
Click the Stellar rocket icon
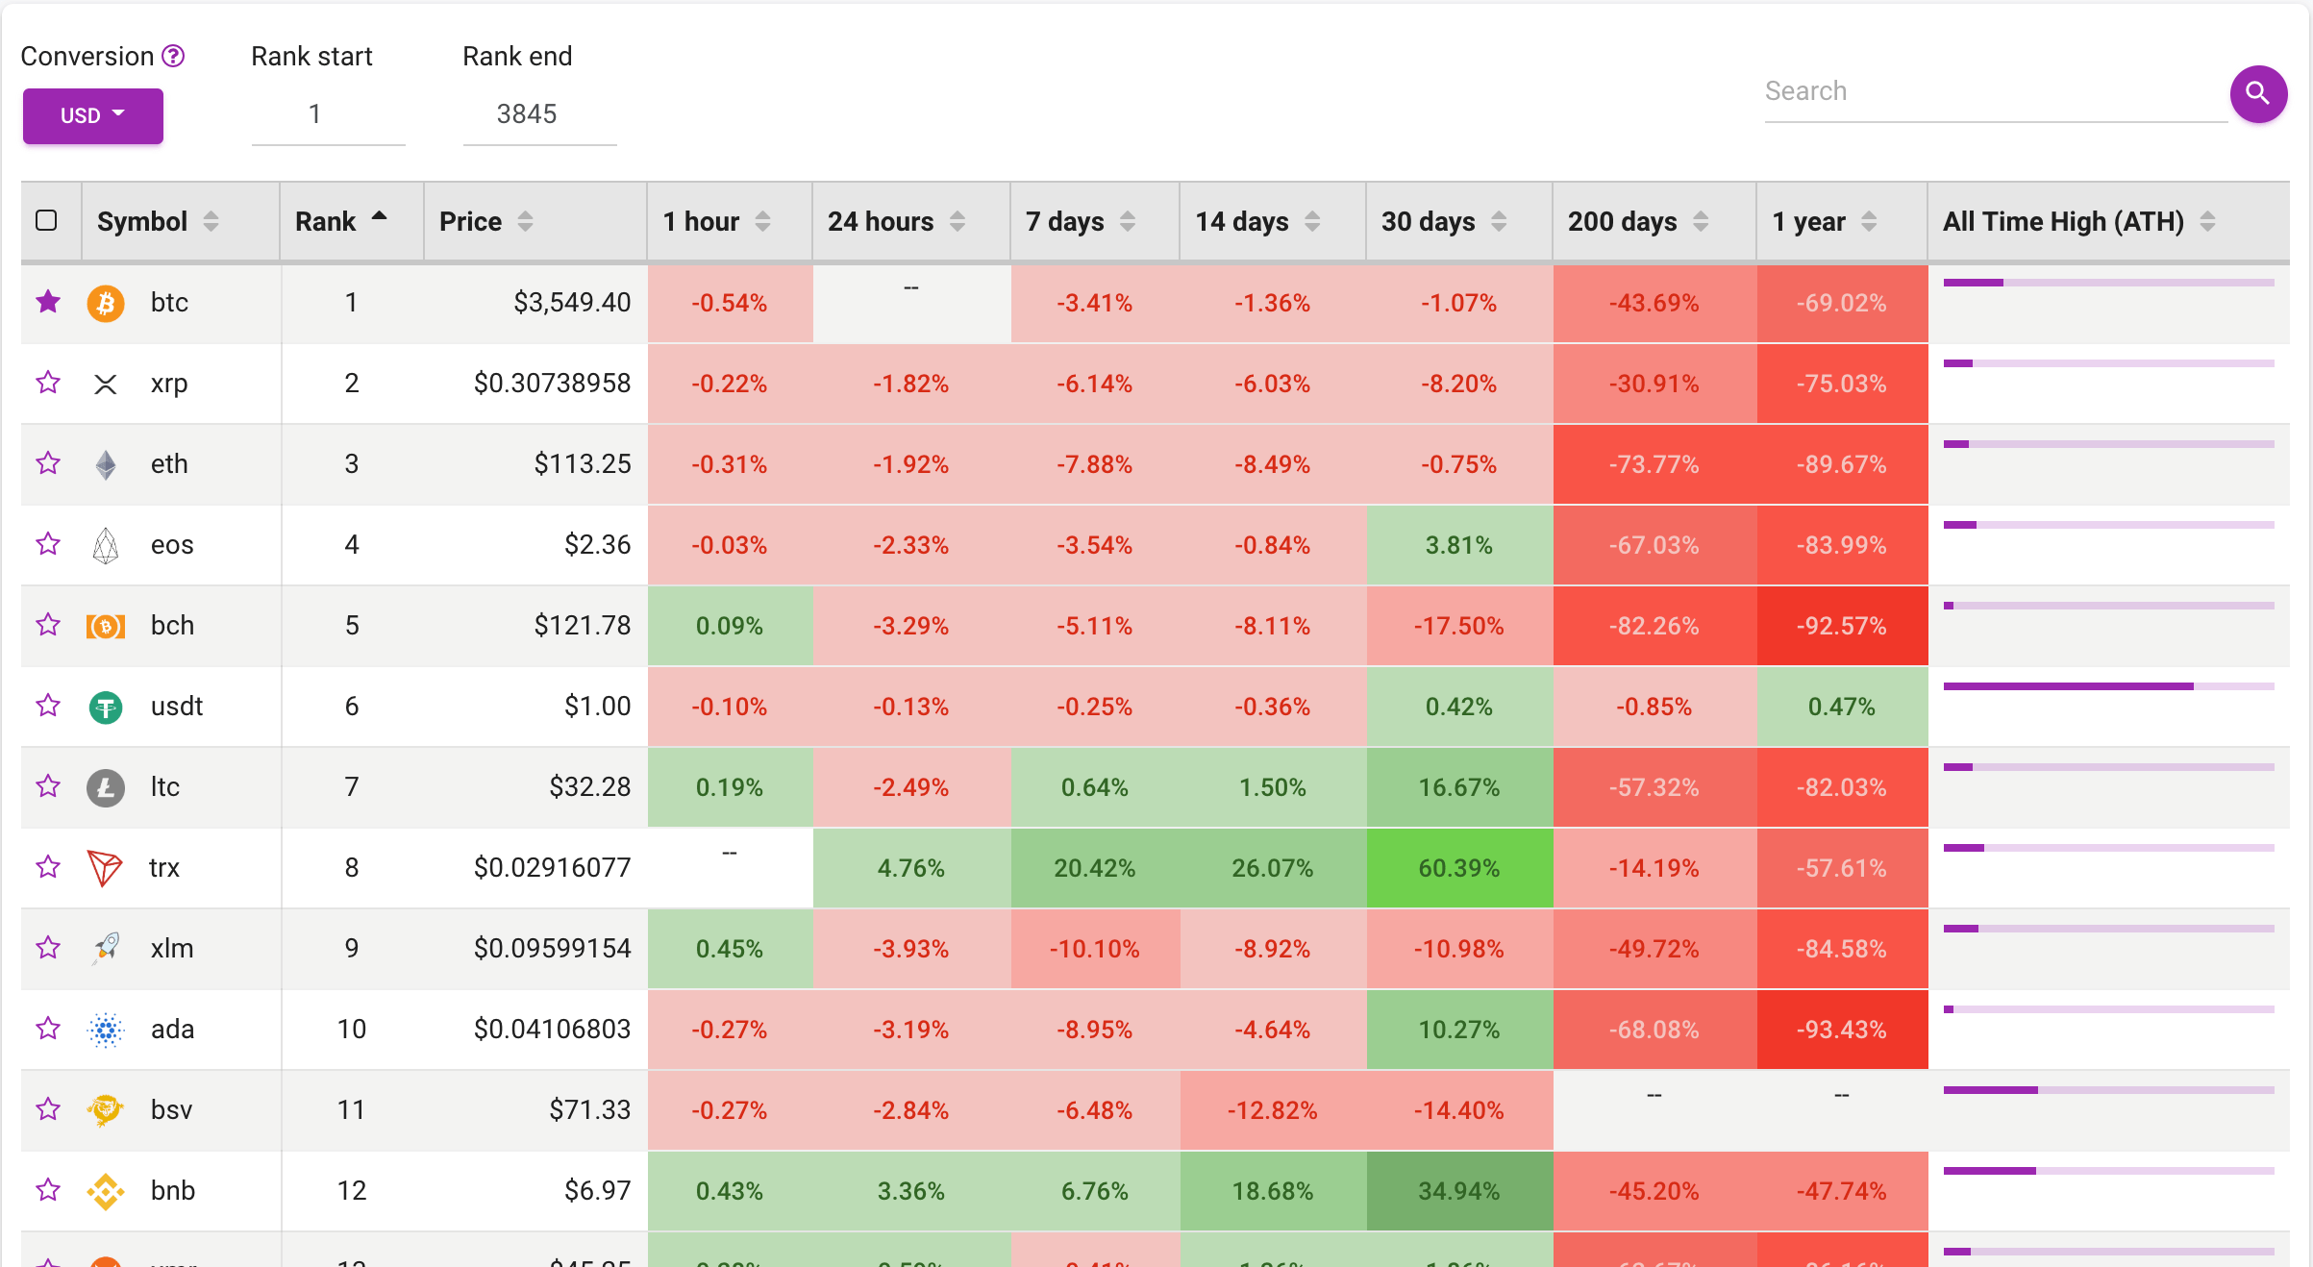tap(105, 949)
